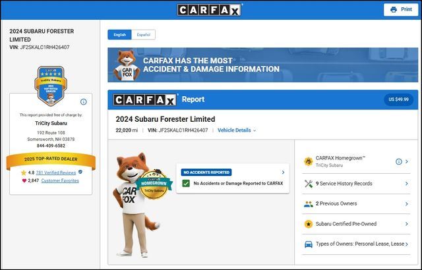Open the CARFAX Homegrown row chevron
Image resolution: width=422 pixels, height=270 pixels.
click(x=407, y=161)
